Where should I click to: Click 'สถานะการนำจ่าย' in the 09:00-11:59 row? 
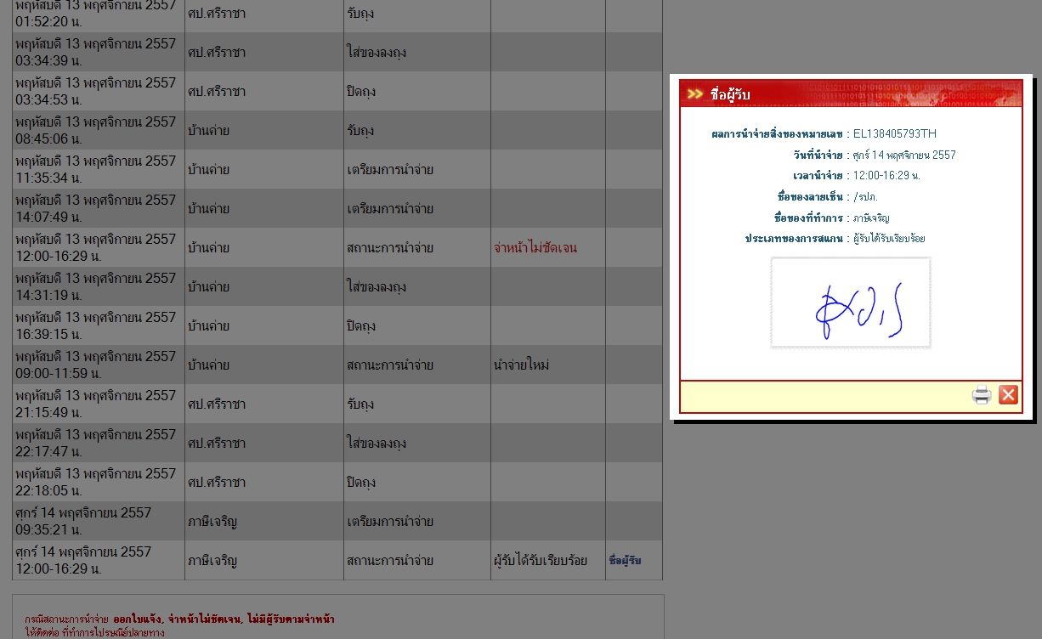click(390, 365)
